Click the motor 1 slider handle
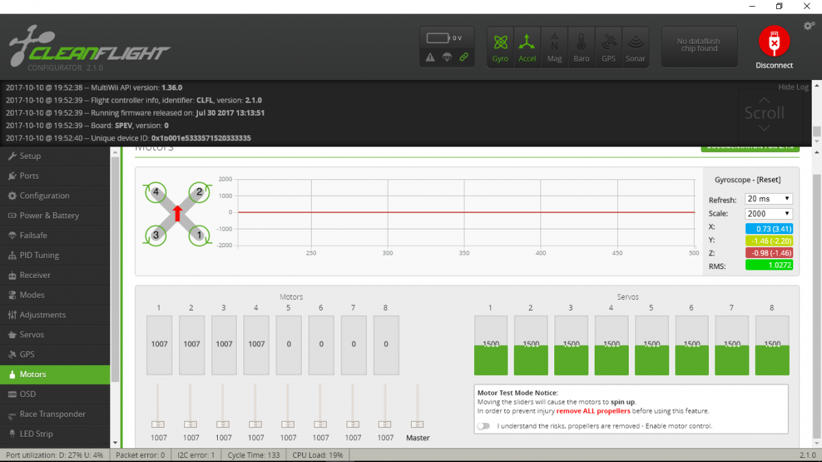 tap(158, 424)
